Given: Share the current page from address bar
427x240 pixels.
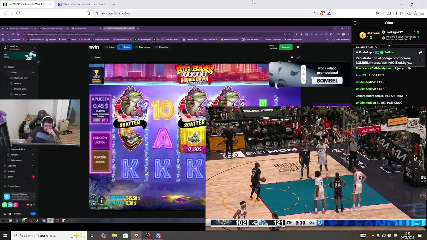Looking at the screenshot, I should pyautogui.click(x=314, y=13).
